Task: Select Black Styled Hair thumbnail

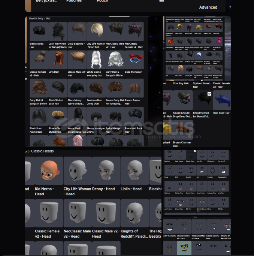Action: pos(39,31)
